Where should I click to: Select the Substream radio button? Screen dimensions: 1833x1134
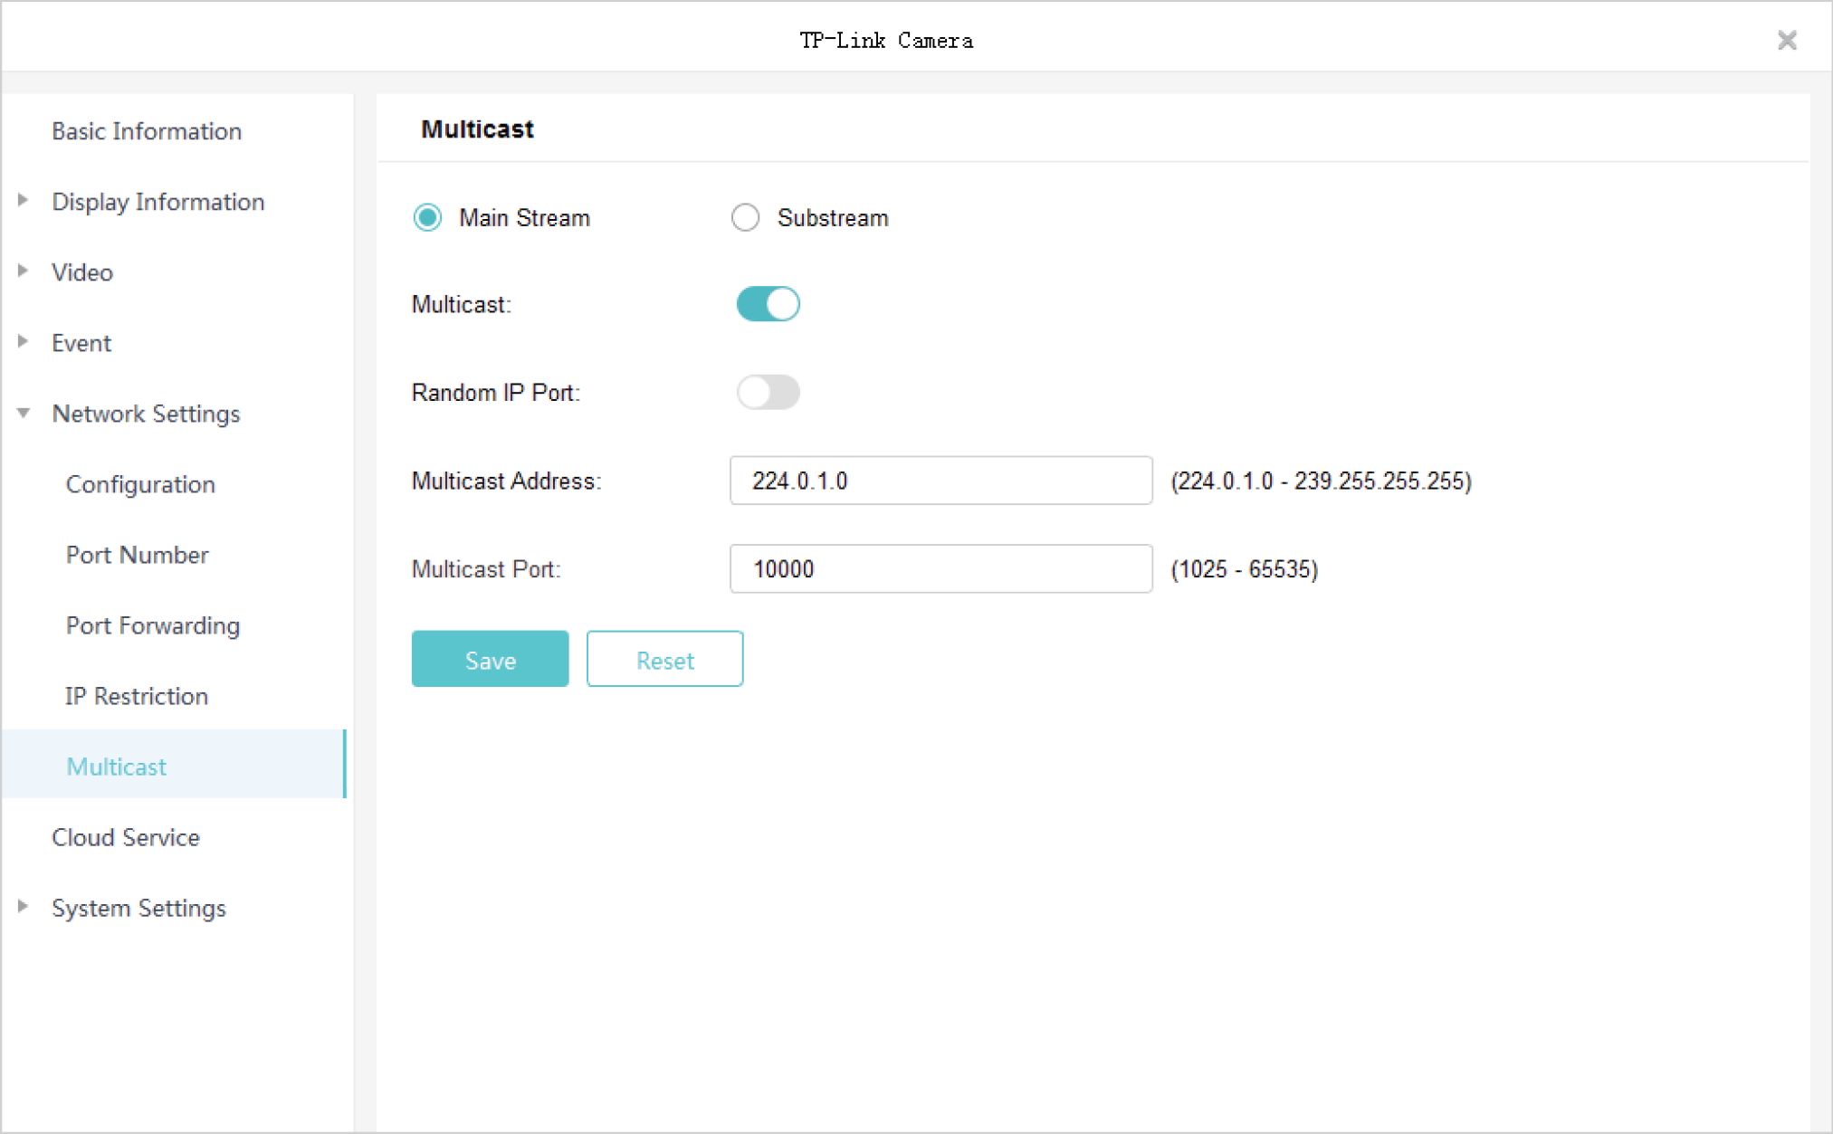pos(745,217)
